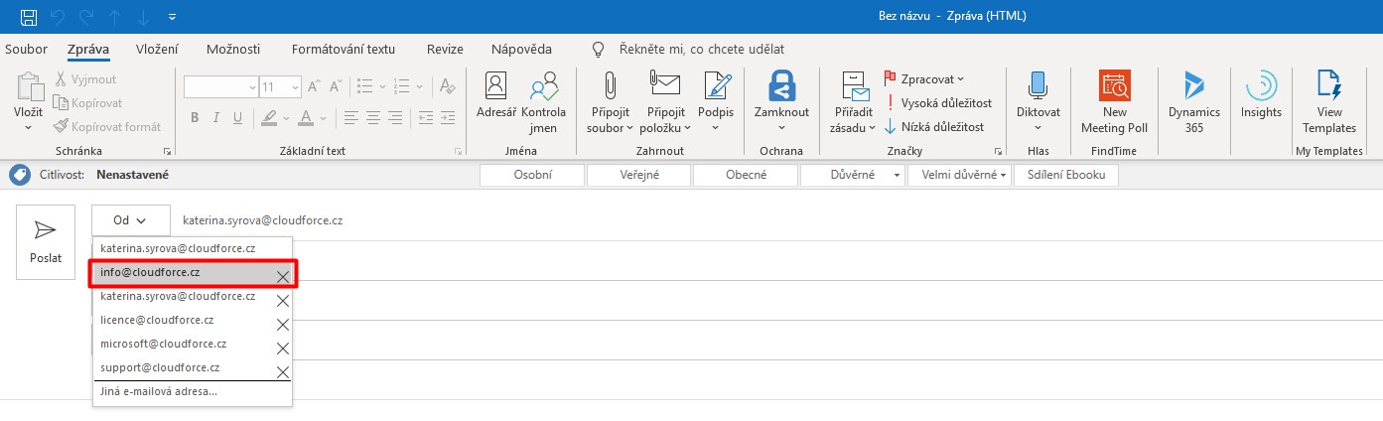Open the Soubor menu tab
The width and height of the screenshot is (1383, 421).
tap(26, 49)
